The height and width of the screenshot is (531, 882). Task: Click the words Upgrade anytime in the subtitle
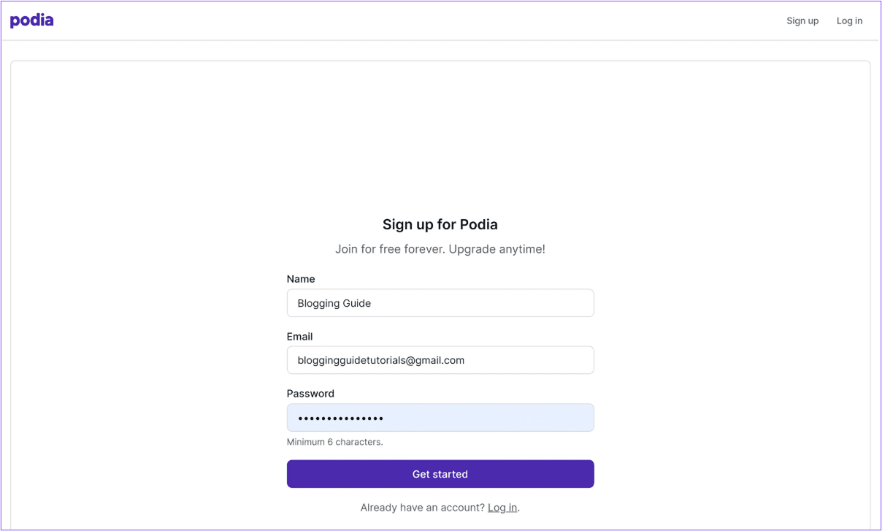click(x=497, y=249)
